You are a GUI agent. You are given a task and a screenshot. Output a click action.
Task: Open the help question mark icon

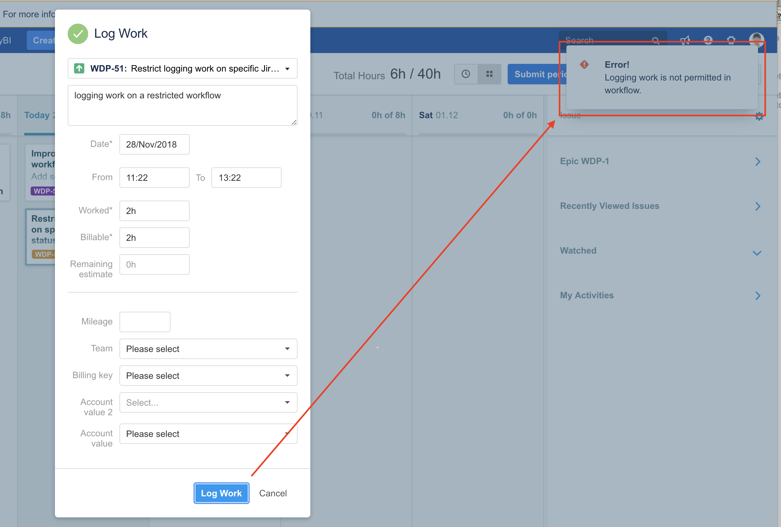(708, 40)
